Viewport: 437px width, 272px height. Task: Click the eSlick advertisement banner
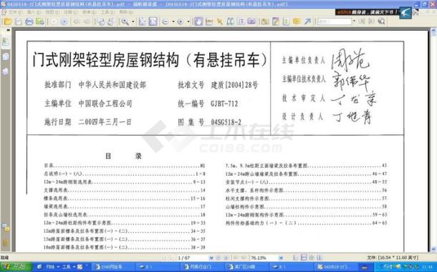click(367, 12)
